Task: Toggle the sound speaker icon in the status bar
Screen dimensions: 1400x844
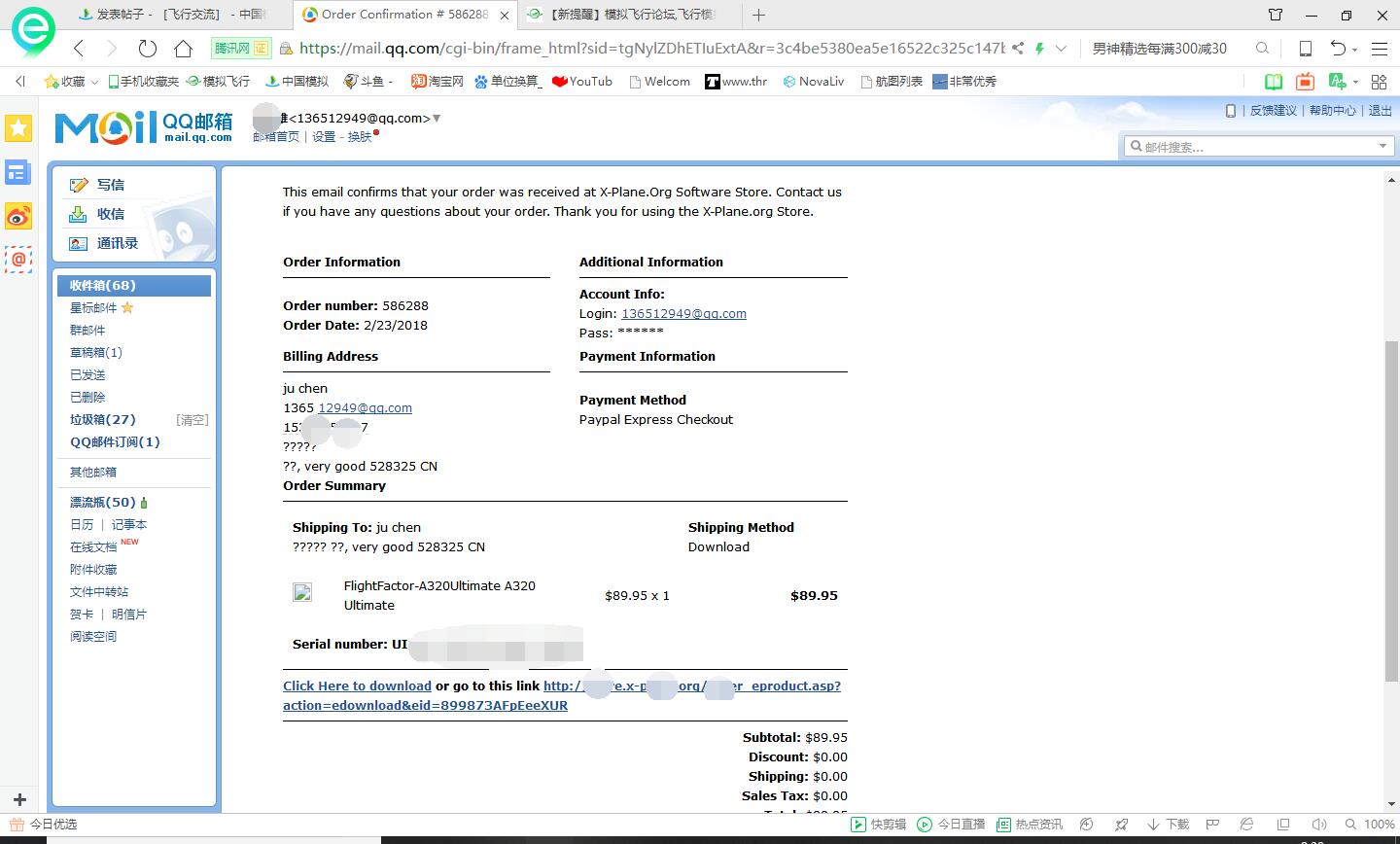Action: 1318,825
